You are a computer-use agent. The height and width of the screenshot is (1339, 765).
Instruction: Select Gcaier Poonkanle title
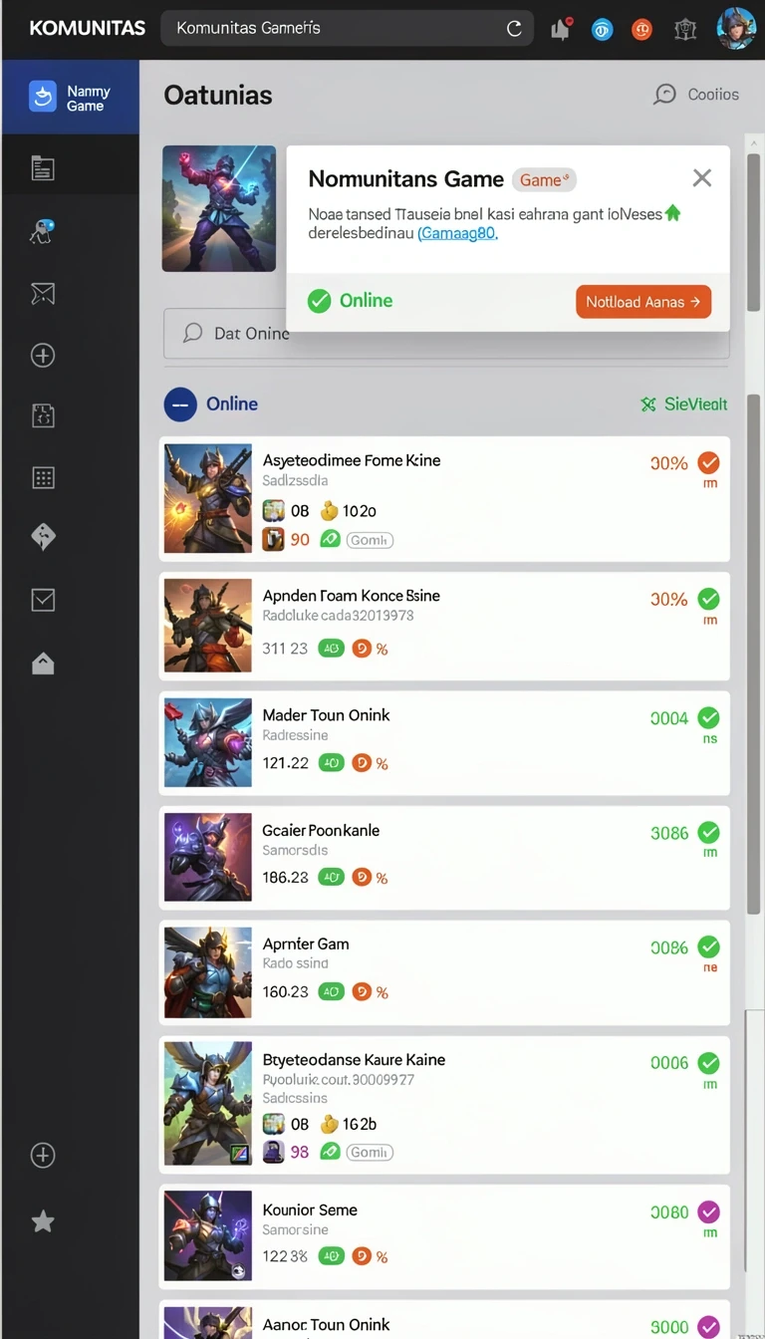tap(321, 830)
